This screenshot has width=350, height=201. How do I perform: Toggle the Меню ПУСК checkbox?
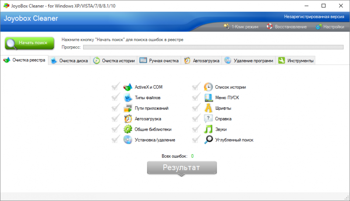[196, 97]
